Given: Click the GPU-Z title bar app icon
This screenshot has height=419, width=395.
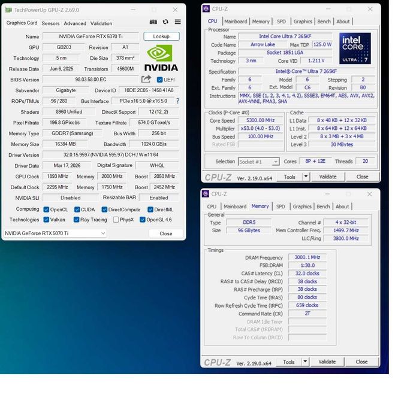Looking at the screenshot, I should [8, 10].
